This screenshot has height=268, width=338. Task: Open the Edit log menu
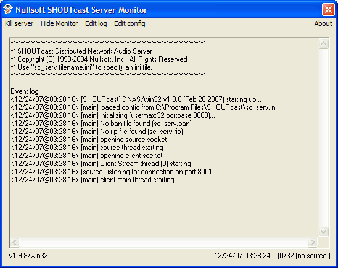pos(96,23)
